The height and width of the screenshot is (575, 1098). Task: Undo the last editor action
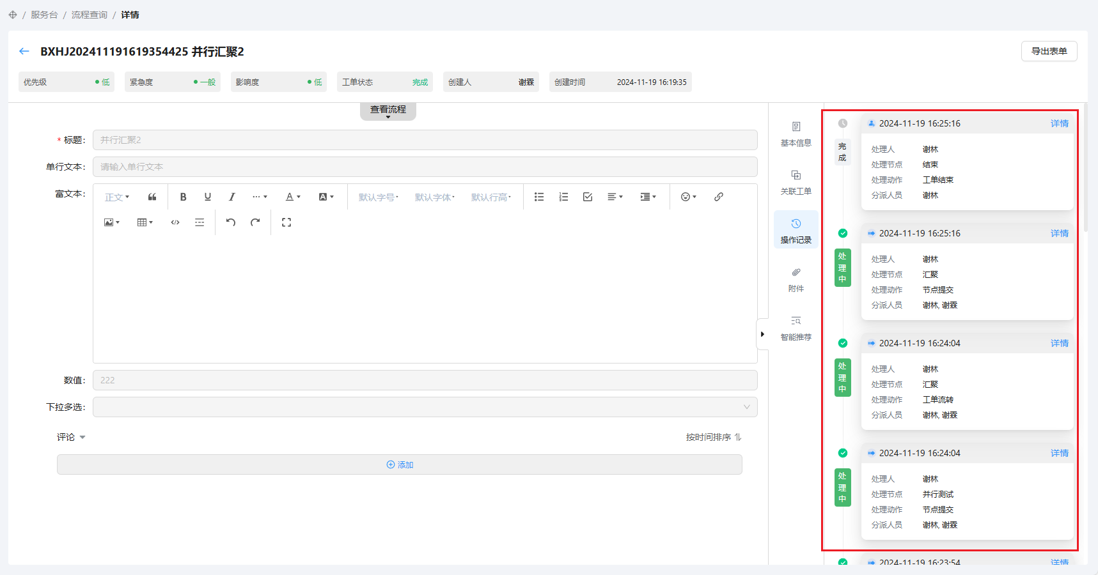point(231,222)
